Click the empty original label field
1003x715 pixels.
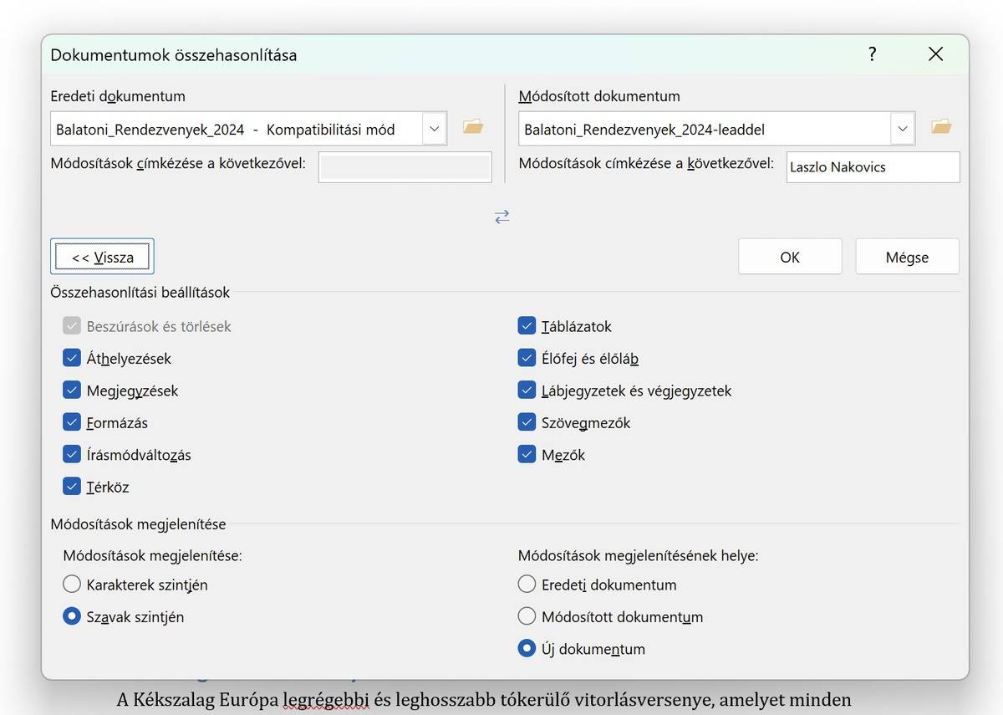coord(405,167)
